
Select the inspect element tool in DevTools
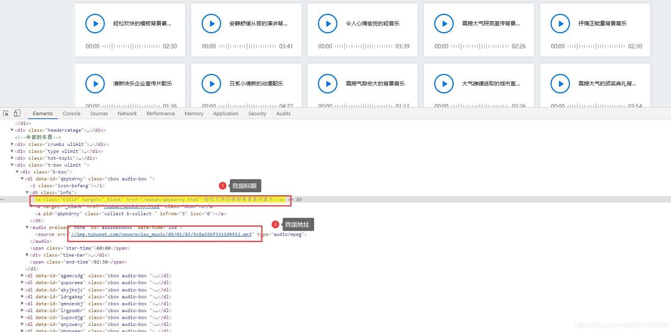point(6,113)
